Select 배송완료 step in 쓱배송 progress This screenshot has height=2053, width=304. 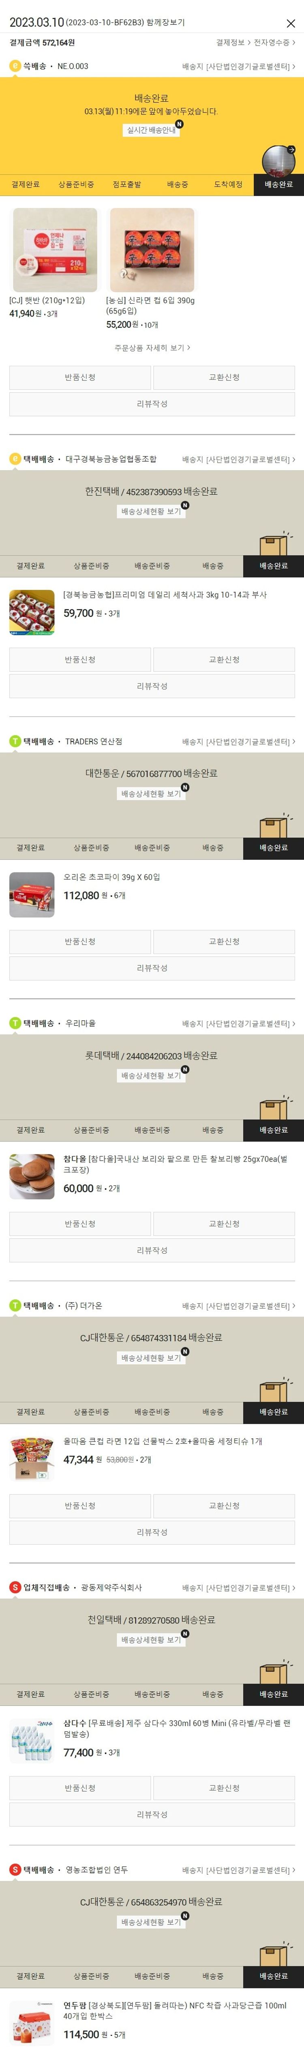click(x=278, y=184)
